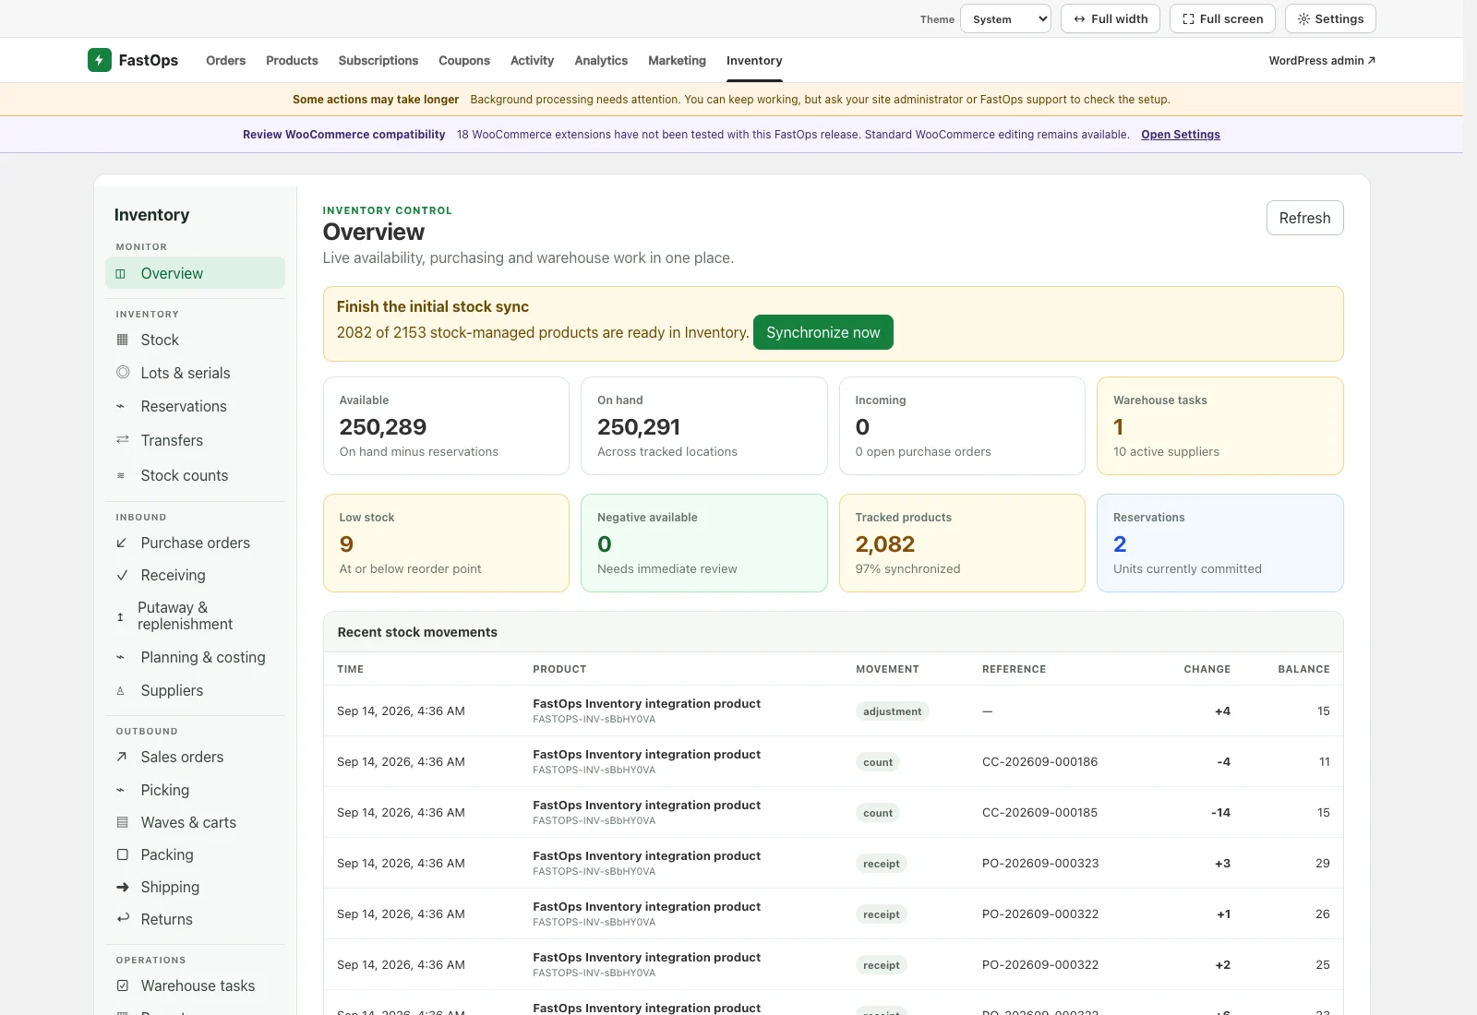Image resolution: width=1477 pixels, height=1015 pixels.
Task: Open the Orders tab
Action: pyautogui.click(x=225, y=61)
